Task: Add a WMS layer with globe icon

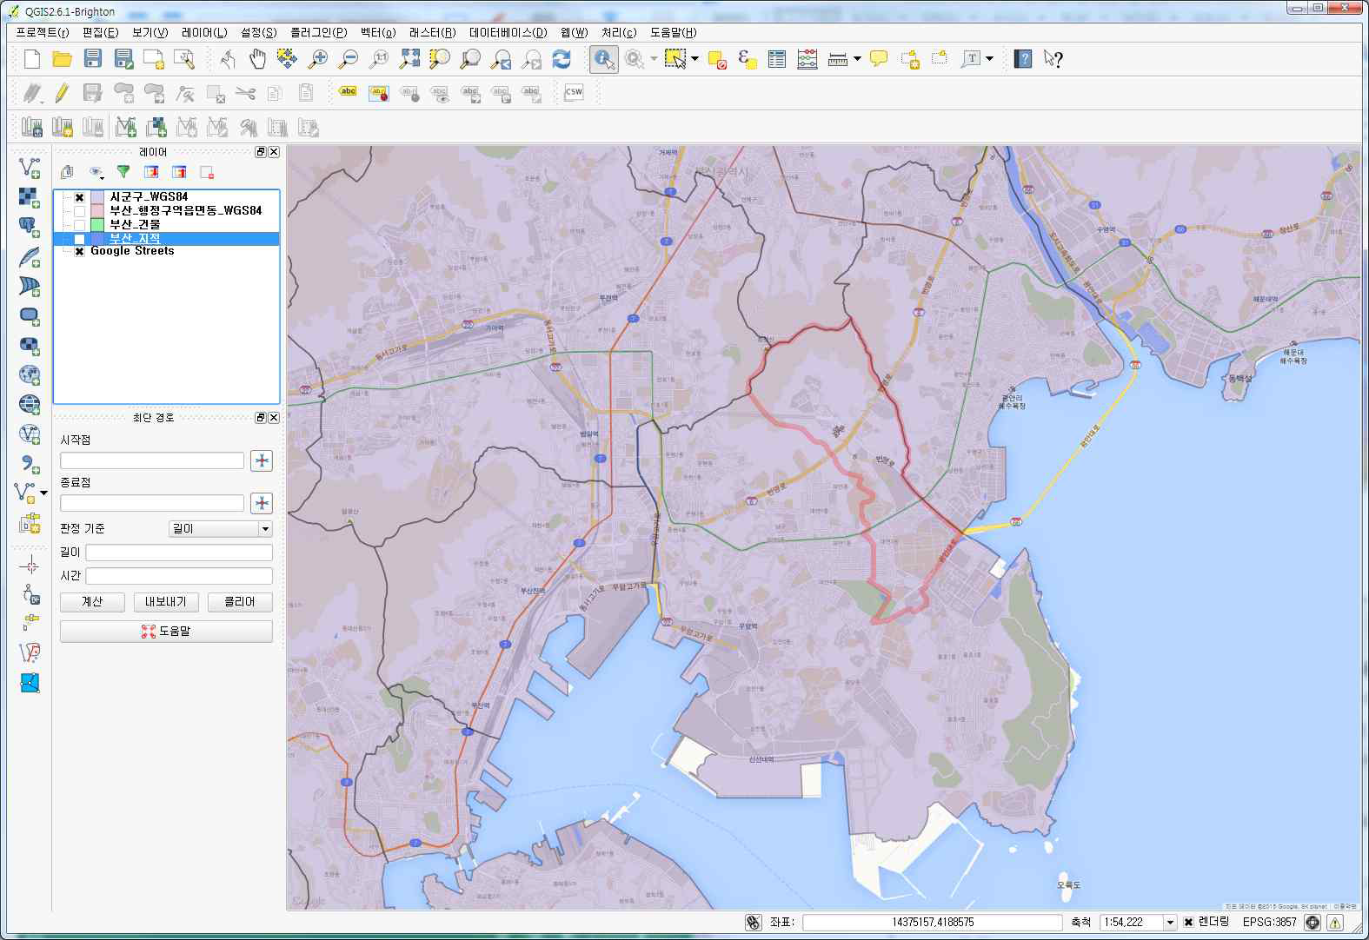Action: [30, 374]
